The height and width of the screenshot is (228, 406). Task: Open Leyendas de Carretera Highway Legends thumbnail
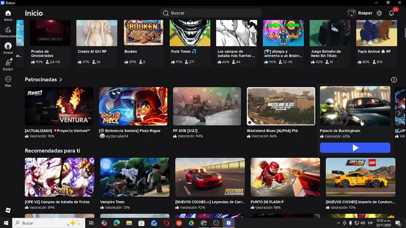pyautogui.click(x=210, y=177)
